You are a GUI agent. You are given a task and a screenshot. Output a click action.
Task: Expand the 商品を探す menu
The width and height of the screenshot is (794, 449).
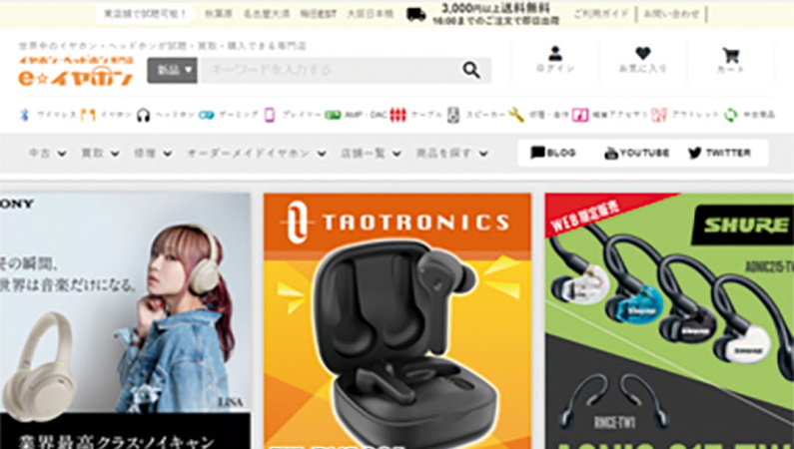pos(451,153)
